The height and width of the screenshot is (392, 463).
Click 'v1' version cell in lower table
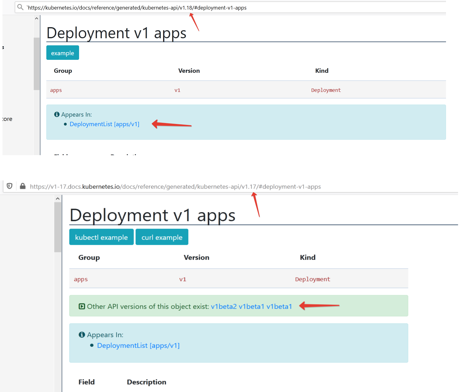(x=183, y=279)
